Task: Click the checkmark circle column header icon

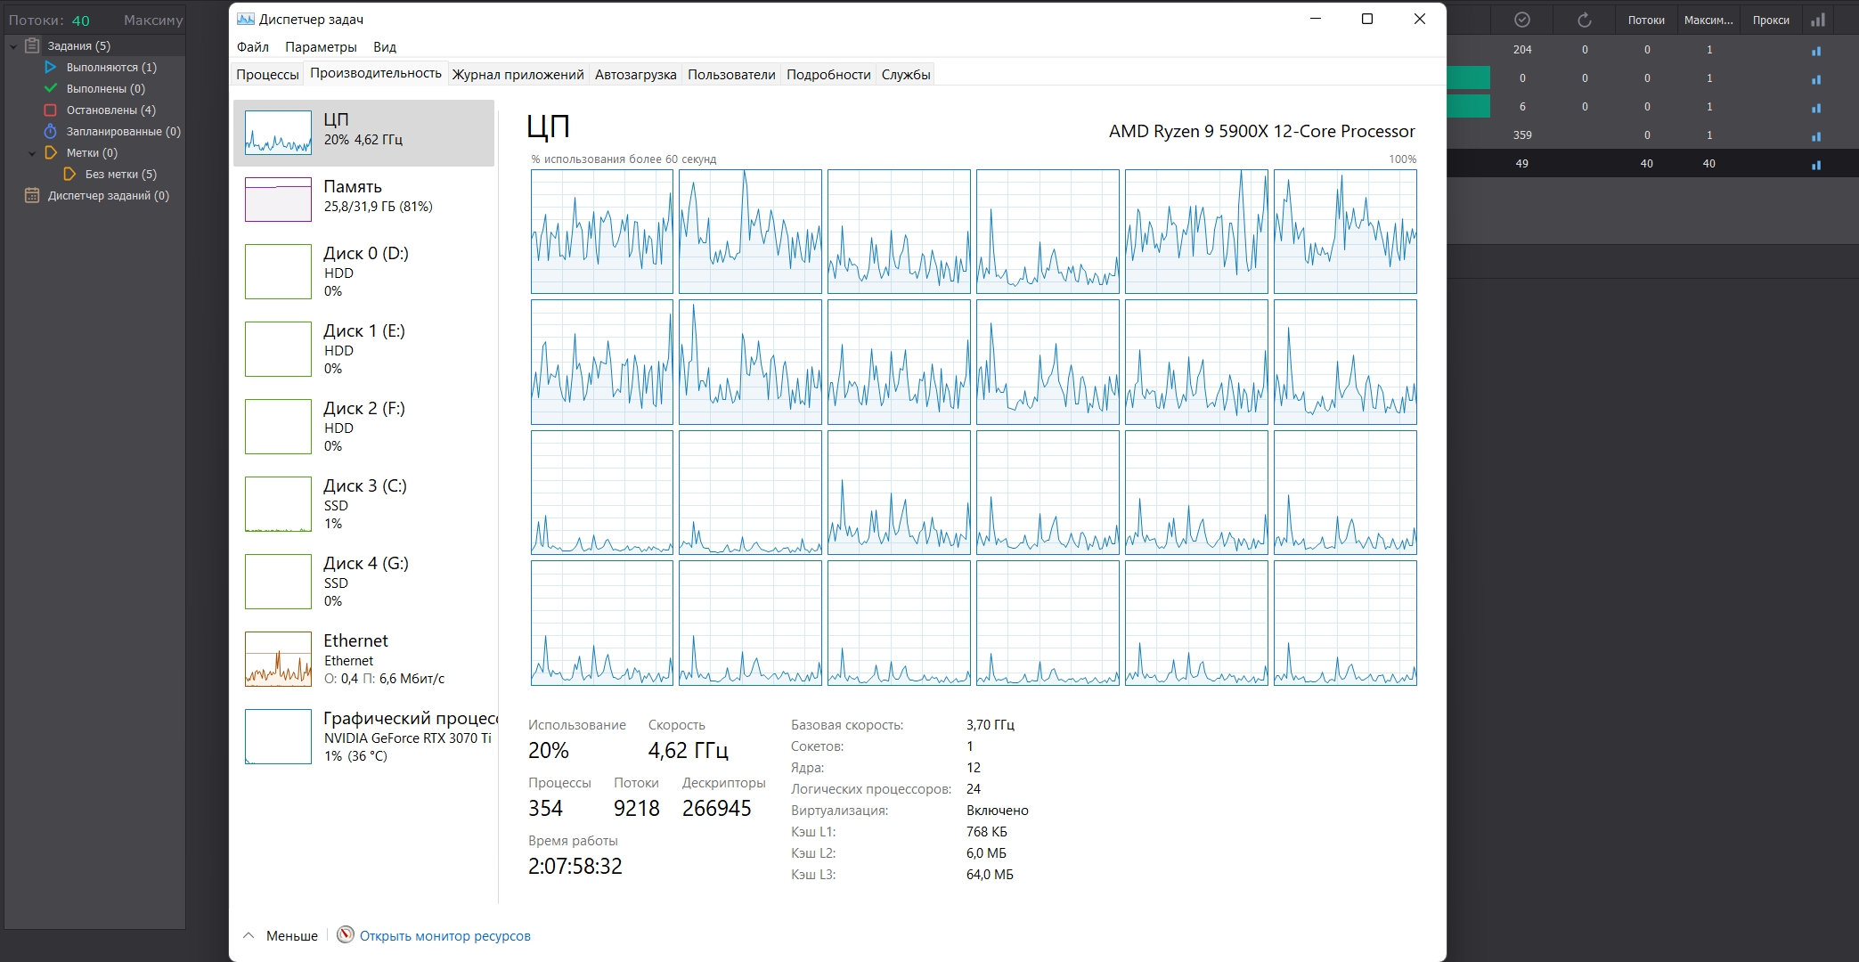Action: [1522, 20]
